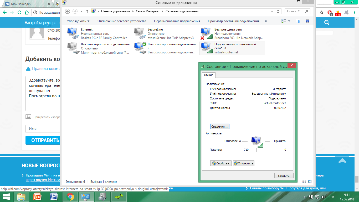Click the Закрыть button
Screen dimensions: 359x202
coord(284,176)
